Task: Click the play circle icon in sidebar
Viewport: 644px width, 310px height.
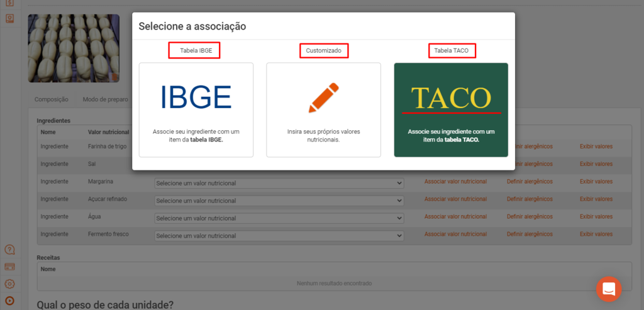Action: click(10, 301)
